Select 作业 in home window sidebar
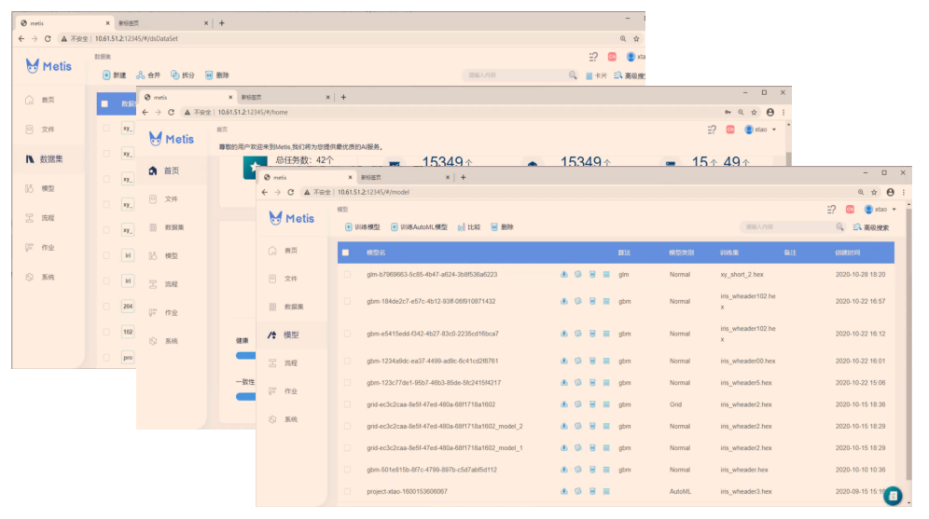This screenshot has width=929, height=519. [x=172, y=312]
